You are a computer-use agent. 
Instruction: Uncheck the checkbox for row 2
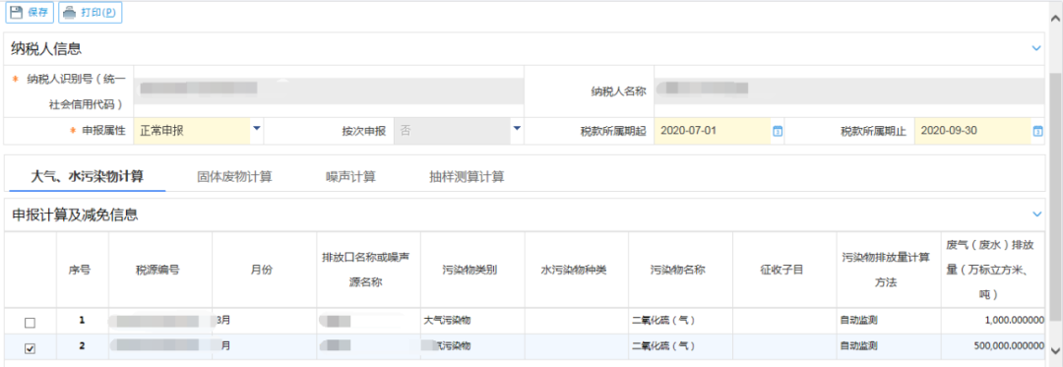[30, 348]
